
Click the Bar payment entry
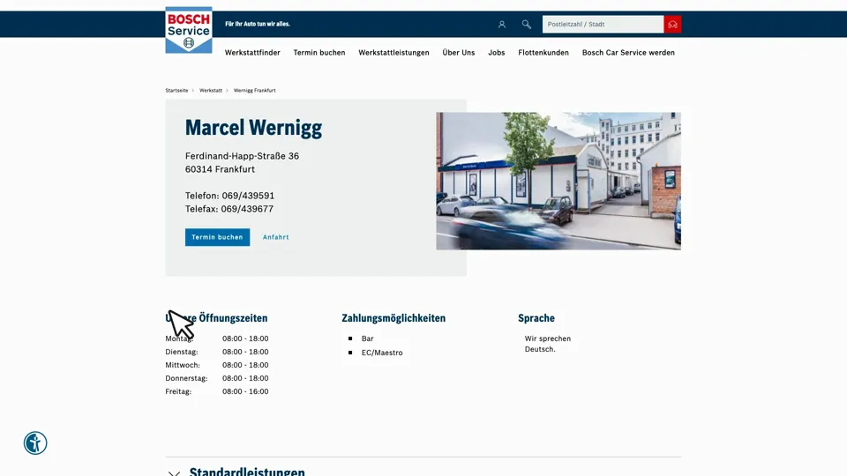[367, 338]
